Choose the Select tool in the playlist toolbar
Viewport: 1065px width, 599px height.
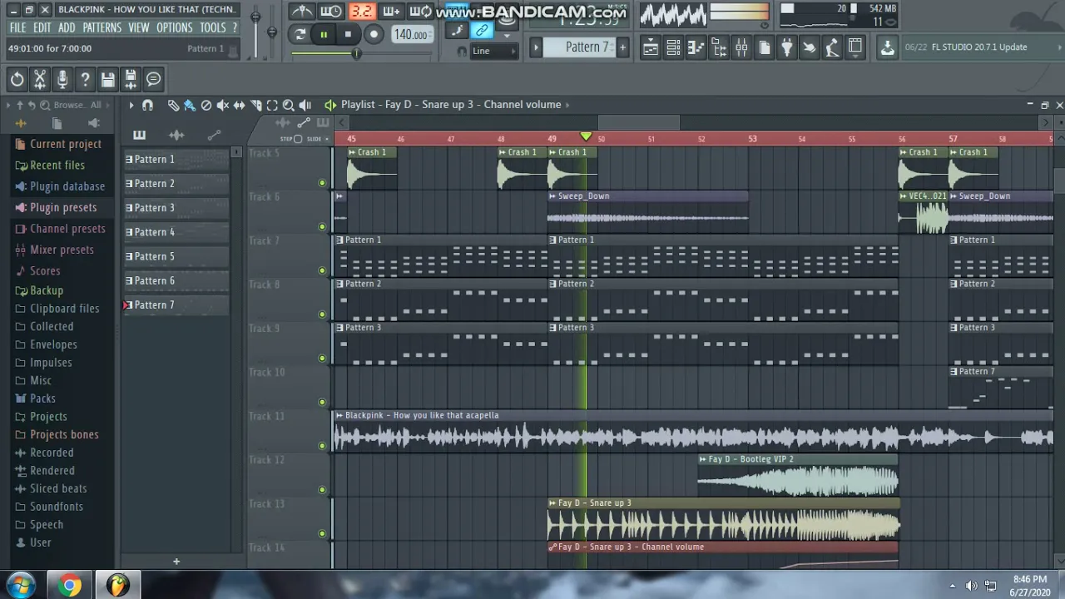point(272,105)
